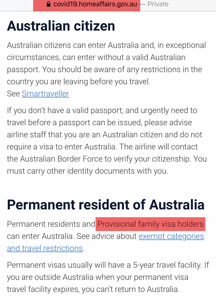Follow the "exempt categories" link
Screen dimensions: 216x300
[171, 236]
